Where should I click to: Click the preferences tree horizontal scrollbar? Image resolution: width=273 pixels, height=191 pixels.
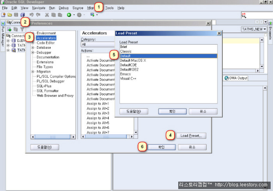[x=53, y=137]
